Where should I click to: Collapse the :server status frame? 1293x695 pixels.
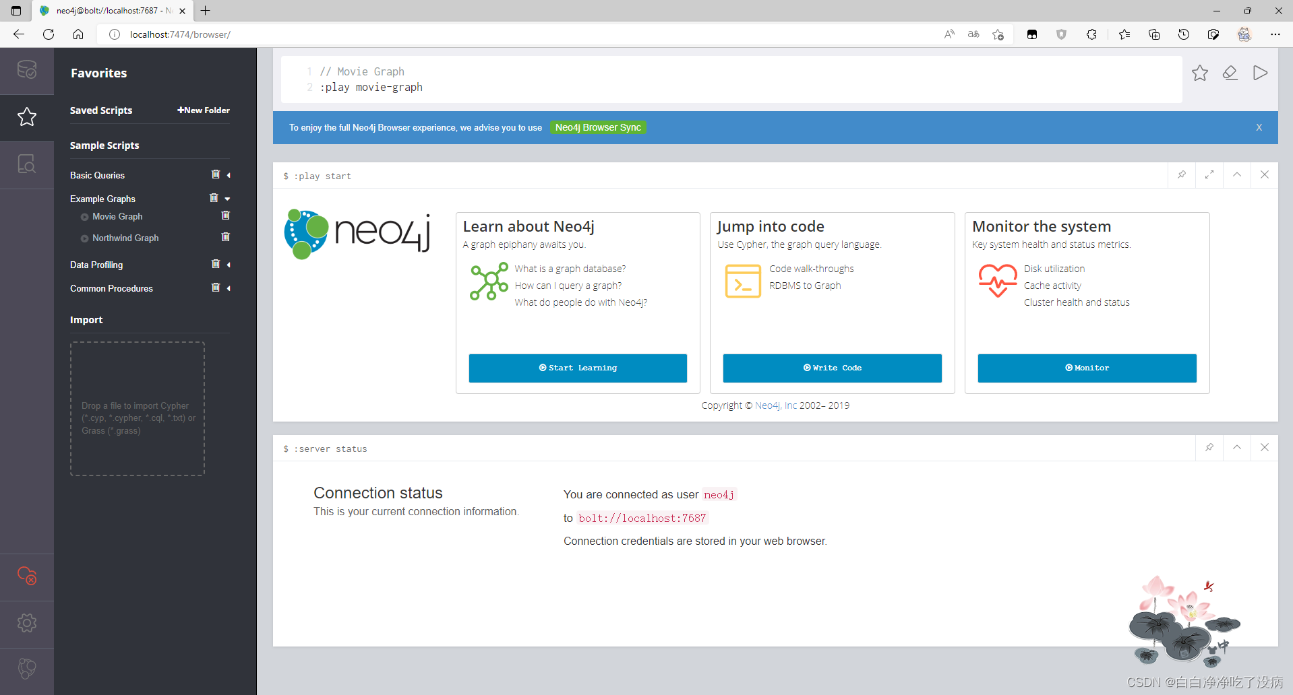pos(1237,448)
